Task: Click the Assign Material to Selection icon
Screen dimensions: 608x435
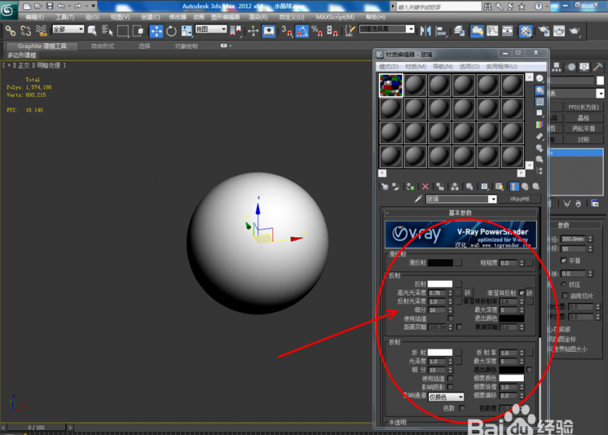Action: 410,186
